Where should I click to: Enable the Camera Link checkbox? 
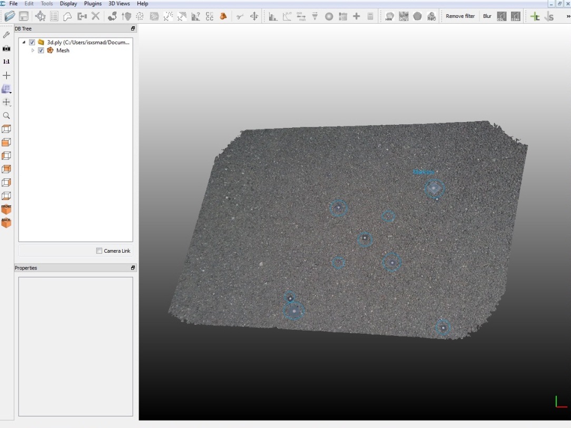99,251
